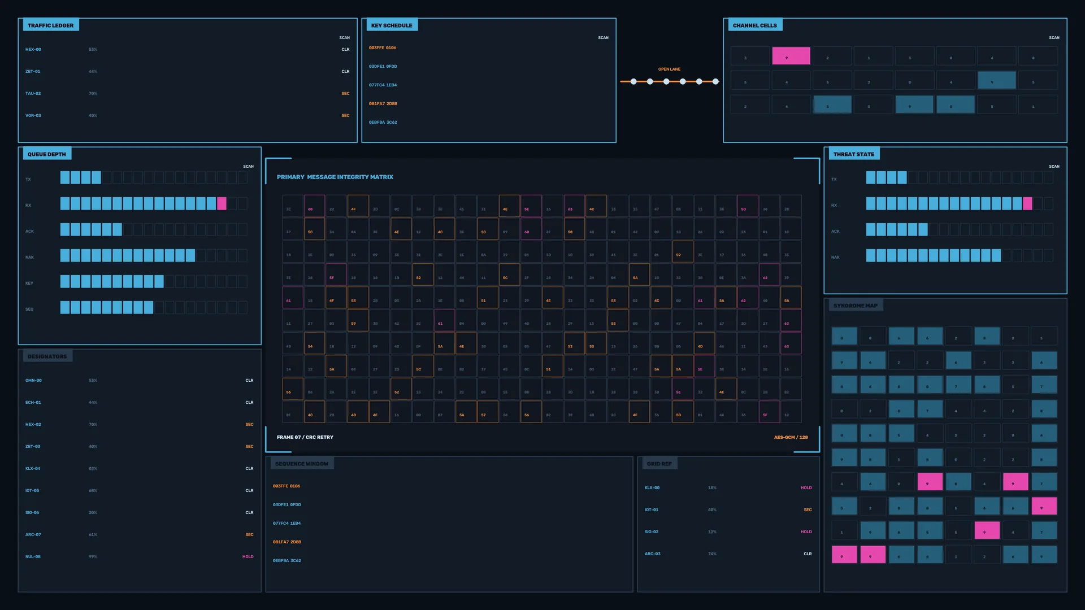Select the ARC-03 row in Grid Ref
1085x610 pixels.
[x=728, y=554]
